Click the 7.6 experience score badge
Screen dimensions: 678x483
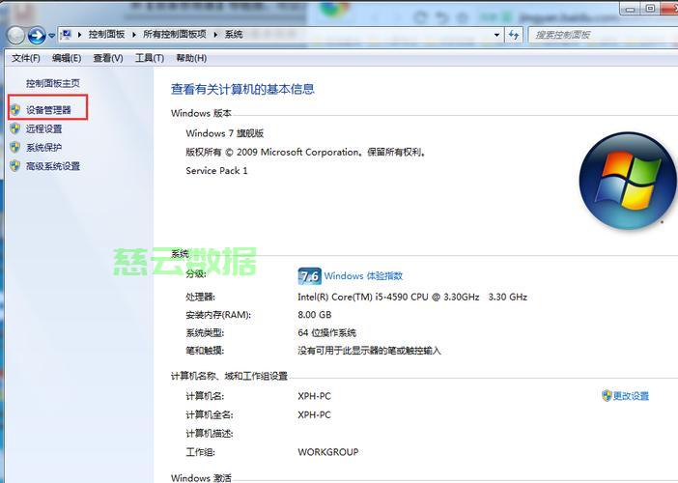[x=309, y=275]
